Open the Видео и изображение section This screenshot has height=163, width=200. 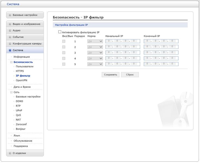pos(25,24)
